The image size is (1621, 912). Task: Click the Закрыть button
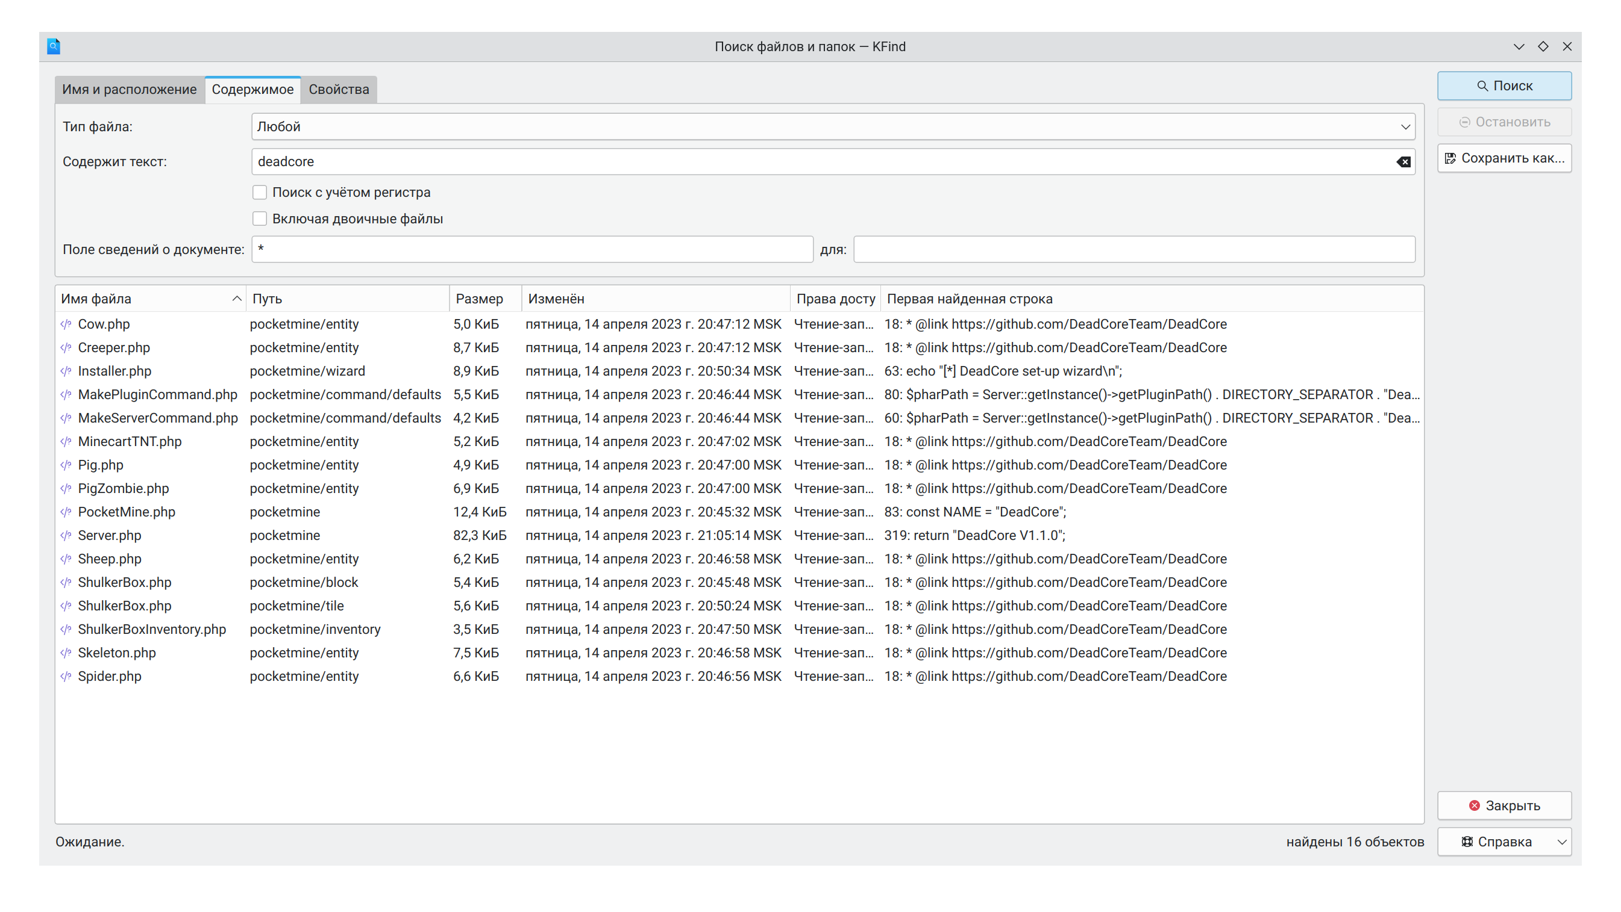click(1504, 806)
